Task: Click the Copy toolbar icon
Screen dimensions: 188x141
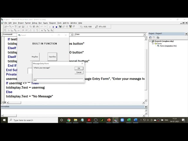Action: [x=31, y=27]
